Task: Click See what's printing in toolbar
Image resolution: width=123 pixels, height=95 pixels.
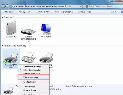Action: tap(42, 12)
